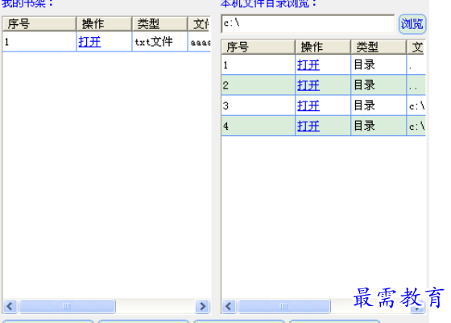Click the 操作 header in the bookshelf table
The image size is (451, 323).
(104, 24)
